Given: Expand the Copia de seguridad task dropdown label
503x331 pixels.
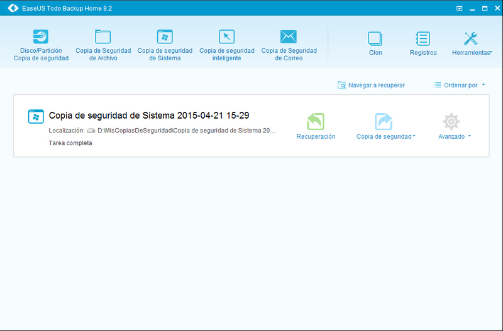Looking at the screenshot, I should 386,136.
